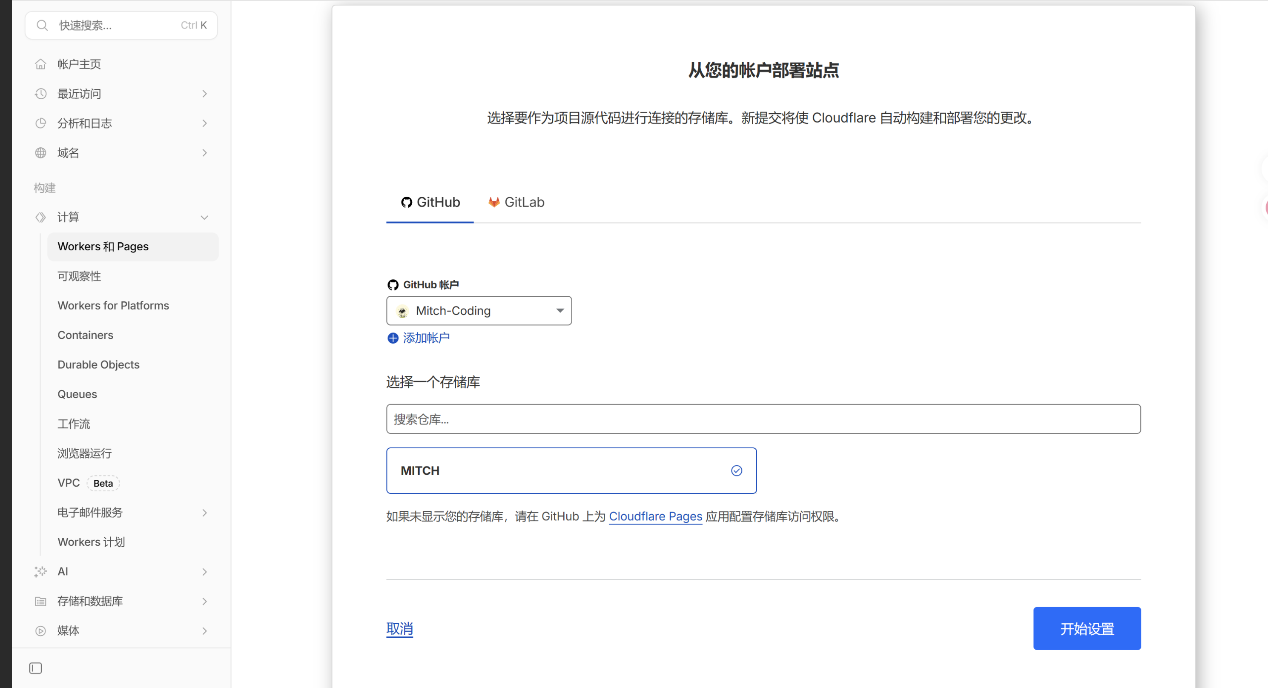
Task: Click the diamond icon beside 计算
Action: [x=41, y=217]
